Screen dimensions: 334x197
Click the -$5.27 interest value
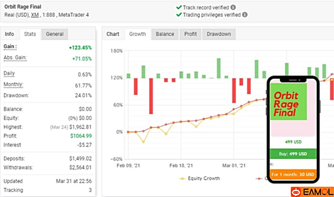click(84, 145)
